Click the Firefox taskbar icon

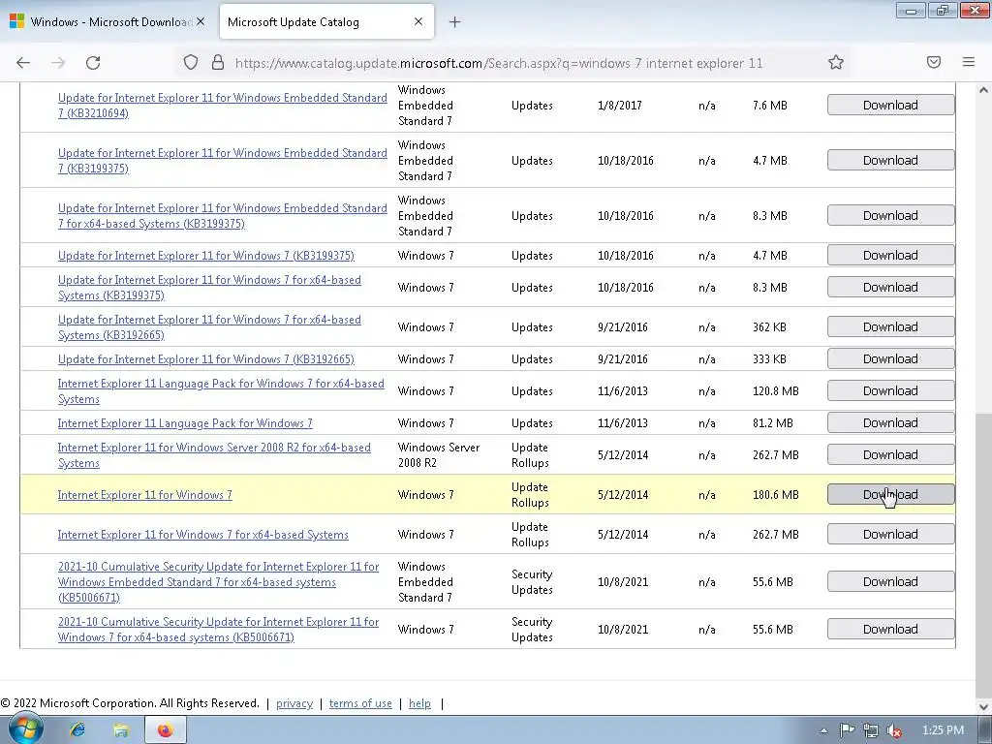coord(165,730)
